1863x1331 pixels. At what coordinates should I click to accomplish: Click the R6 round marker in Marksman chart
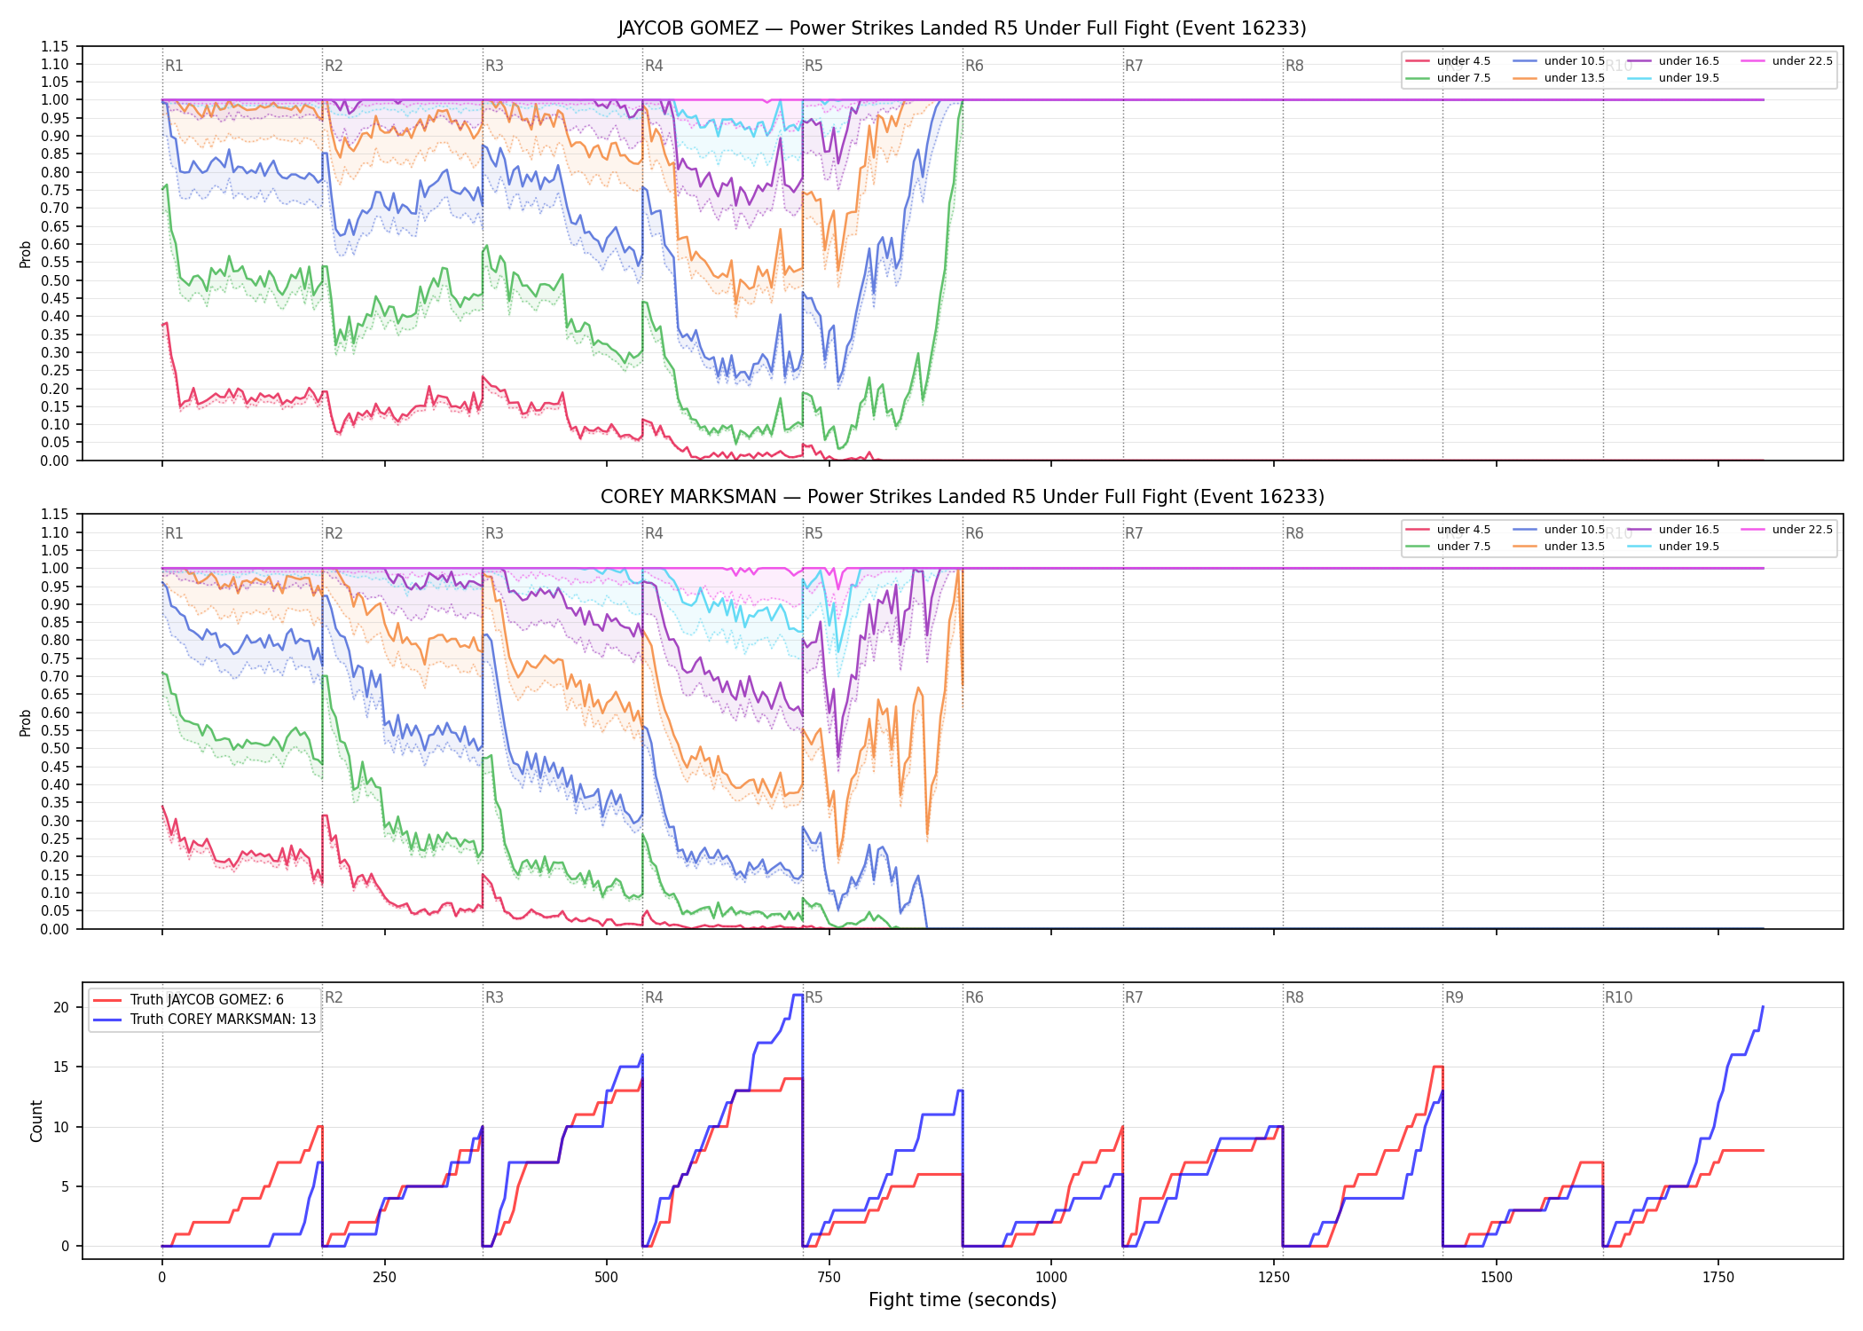(x=974, y=533)
